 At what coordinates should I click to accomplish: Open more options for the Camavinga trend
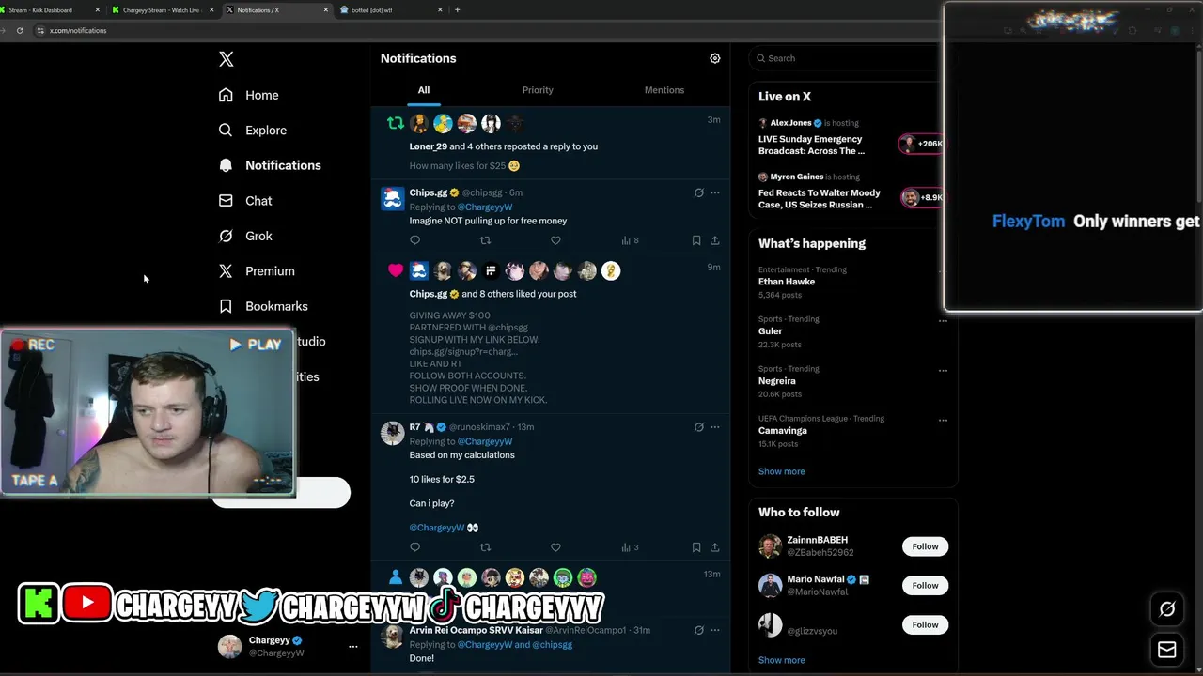click(943, 420)
